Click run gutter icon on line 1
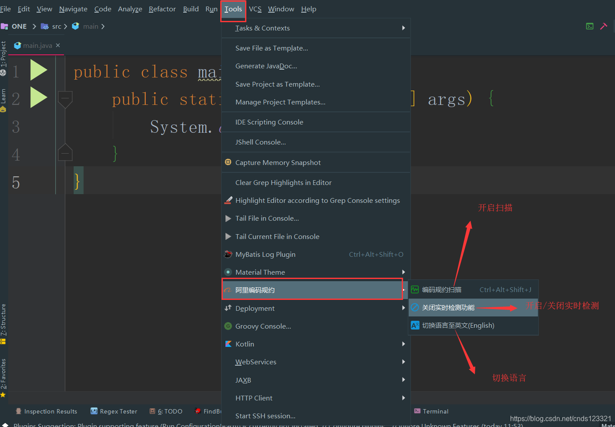This screenshot has width=615, height=427. tap(39, 70)
